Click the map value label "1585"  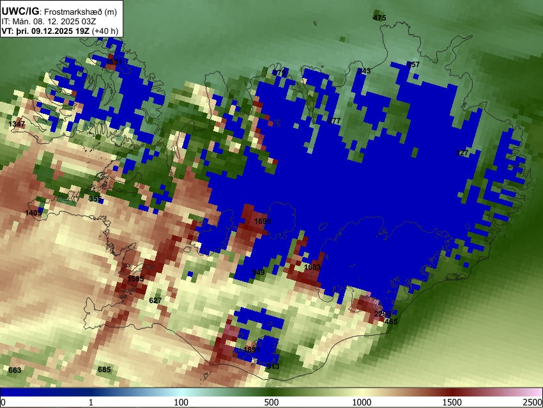pyautogui.click(x=135, y=279)
